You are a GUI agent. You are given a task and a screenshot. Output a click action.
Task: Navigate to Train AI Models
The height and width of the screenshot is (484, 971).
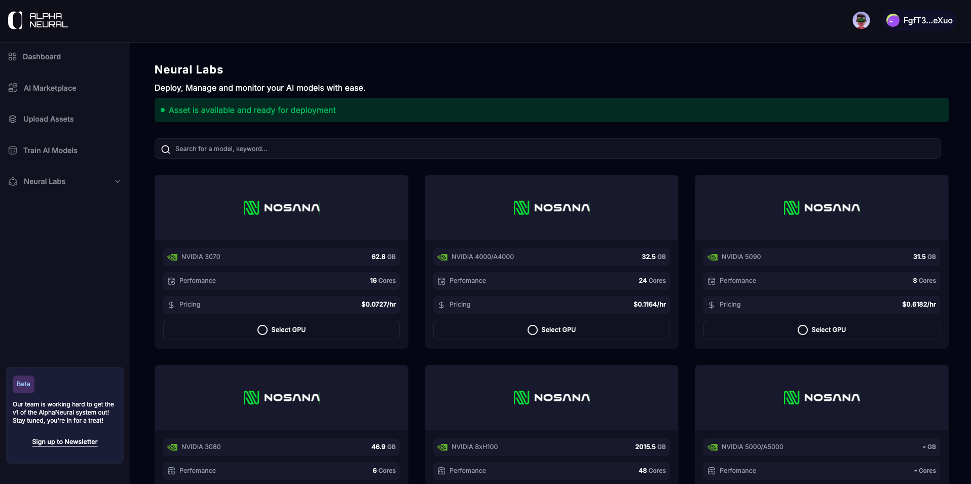(50, 151)
